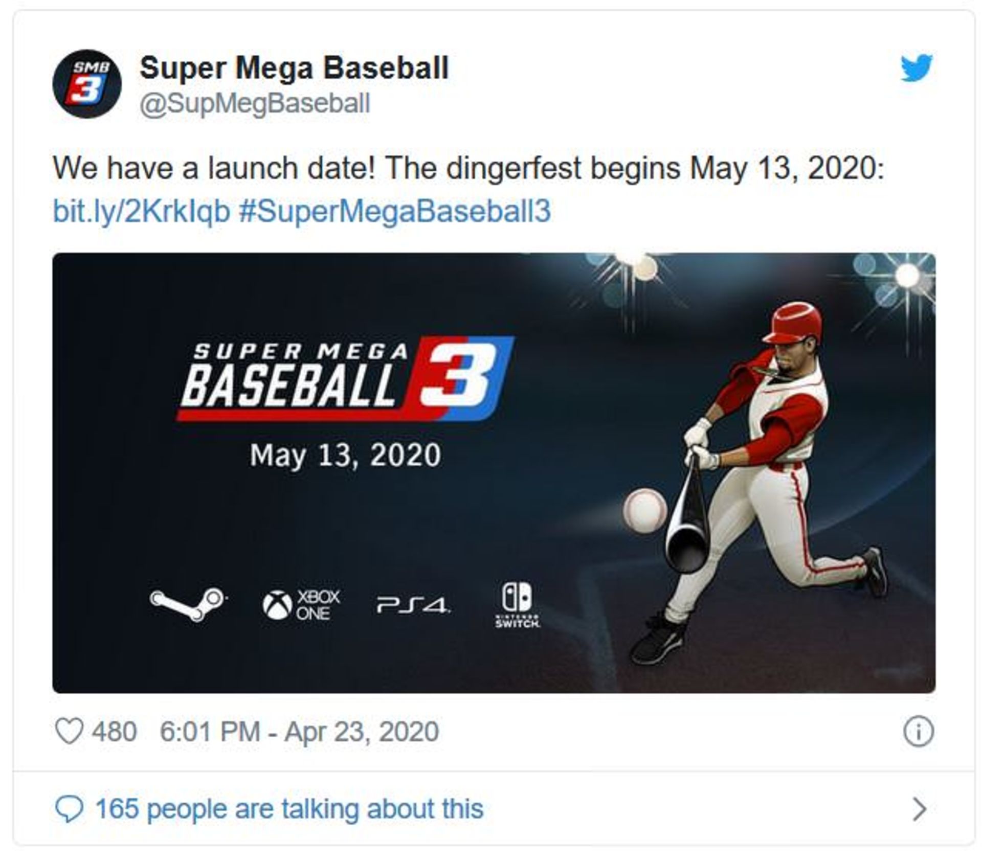Expand conversation with right chevron arrow

pos(919,809)
